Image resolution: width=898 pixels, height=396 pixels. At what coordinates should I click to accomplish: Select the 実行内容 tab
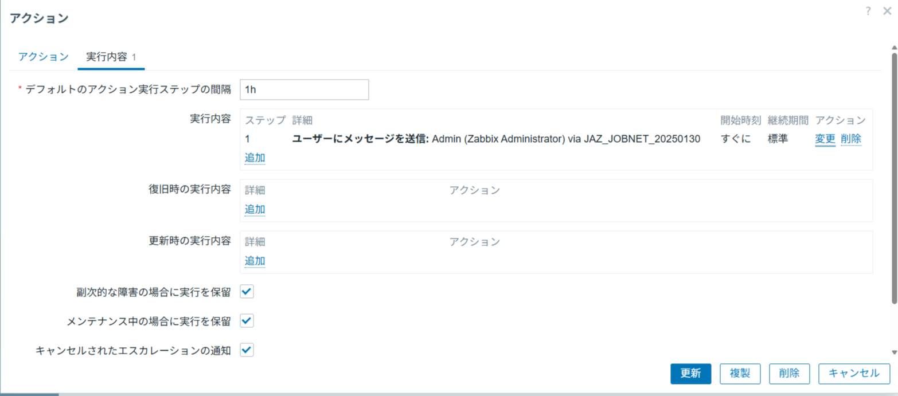click(111, 57)
